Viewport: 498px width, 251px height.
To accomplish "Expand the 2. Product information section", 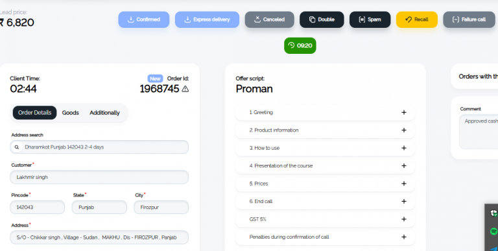I will pyautogui.click(x=326, y=130).
